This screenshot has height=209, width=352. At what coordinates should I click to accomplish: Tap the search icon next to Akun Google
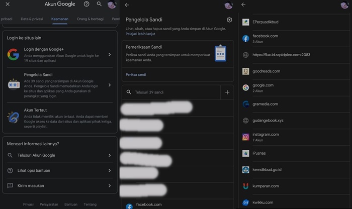pyautogui.click(x=99, y=4)
